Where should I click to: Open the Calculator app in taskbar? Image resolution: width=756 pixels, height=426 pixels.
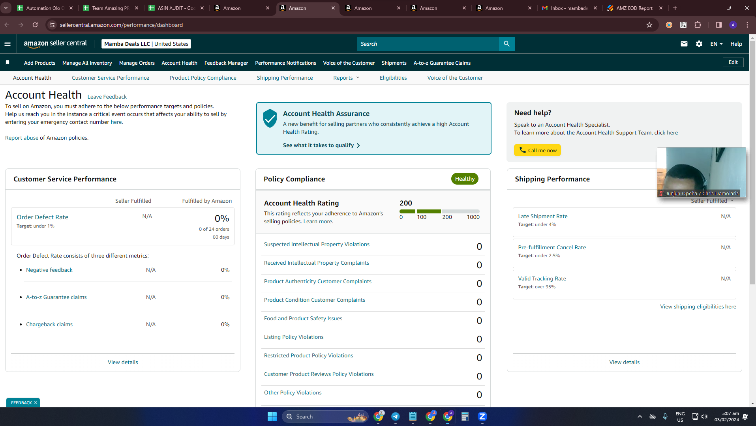(x=465, y=417)
